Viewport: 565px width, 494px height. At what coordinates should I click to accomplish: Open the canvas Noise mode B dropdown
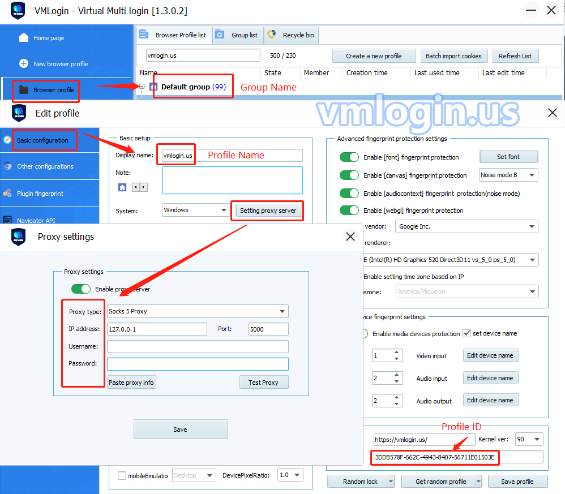531,175
